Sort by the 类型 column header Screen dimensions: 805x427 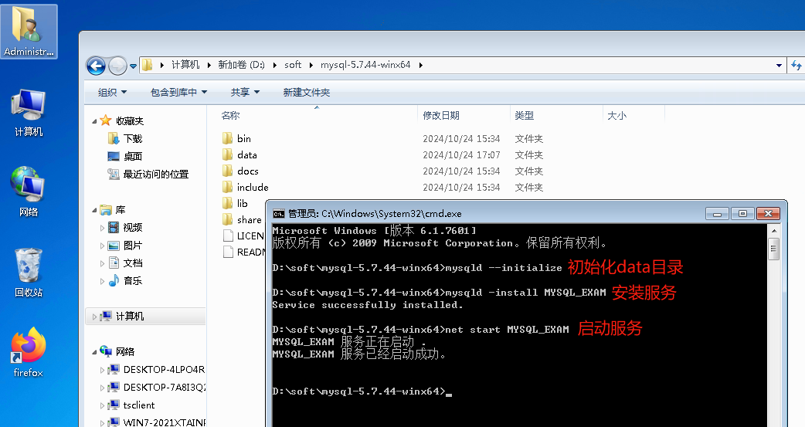click(x=524, y=116)
